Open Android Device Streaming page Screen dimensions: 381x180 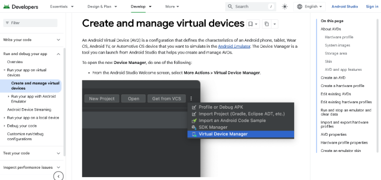[29, 110]
